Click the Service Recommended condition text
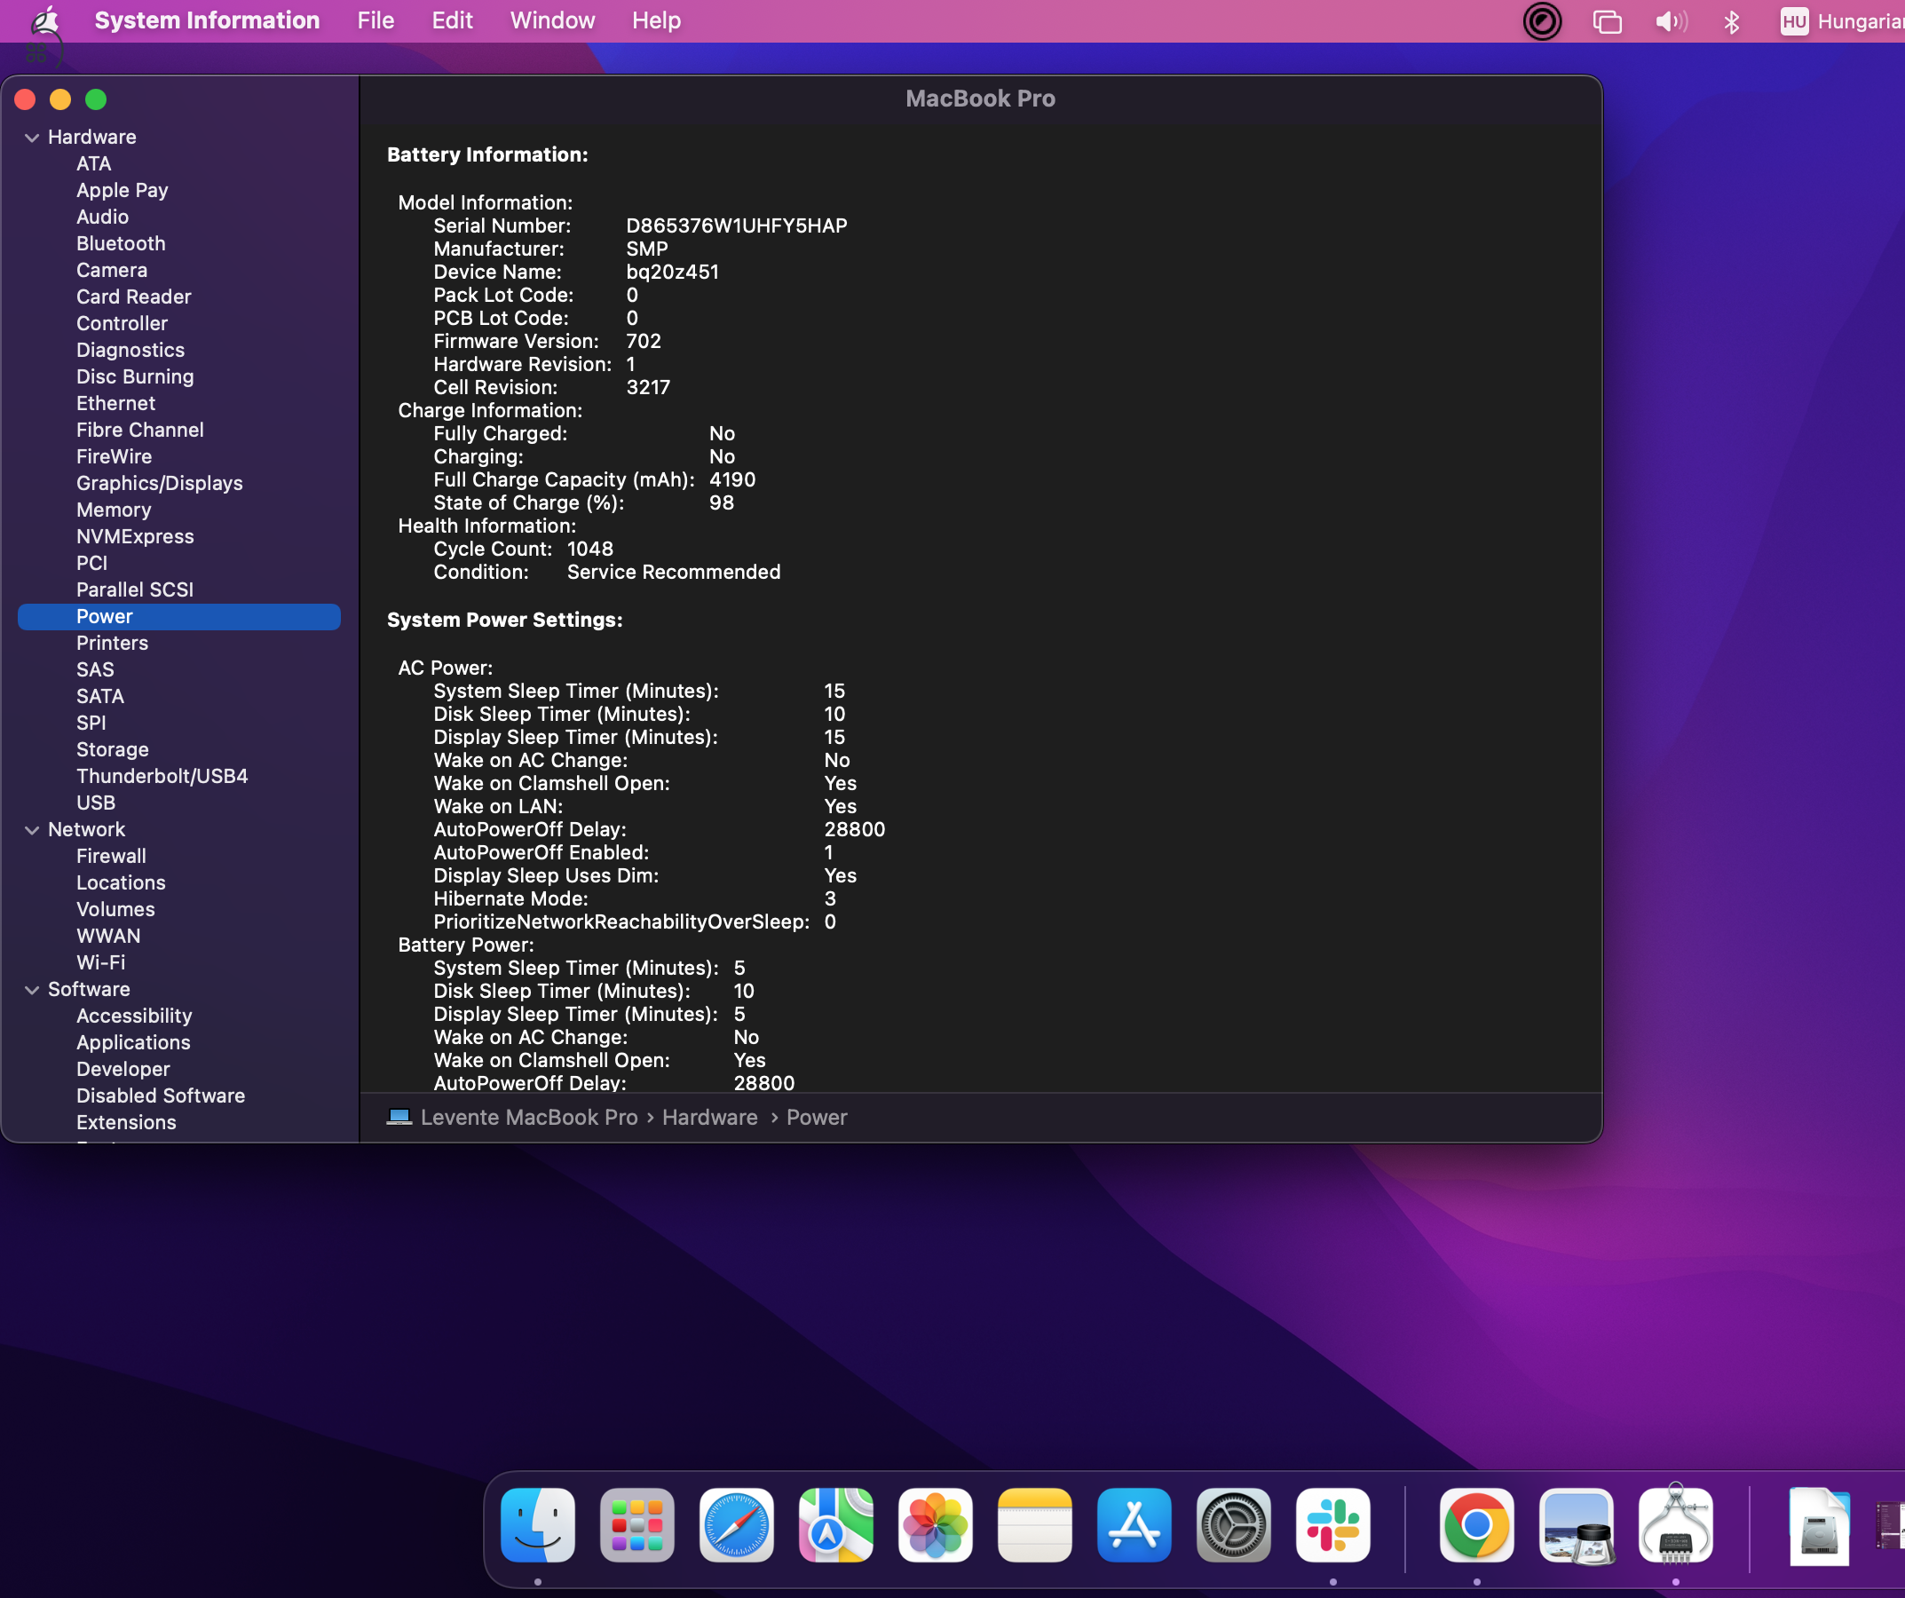 673,573
